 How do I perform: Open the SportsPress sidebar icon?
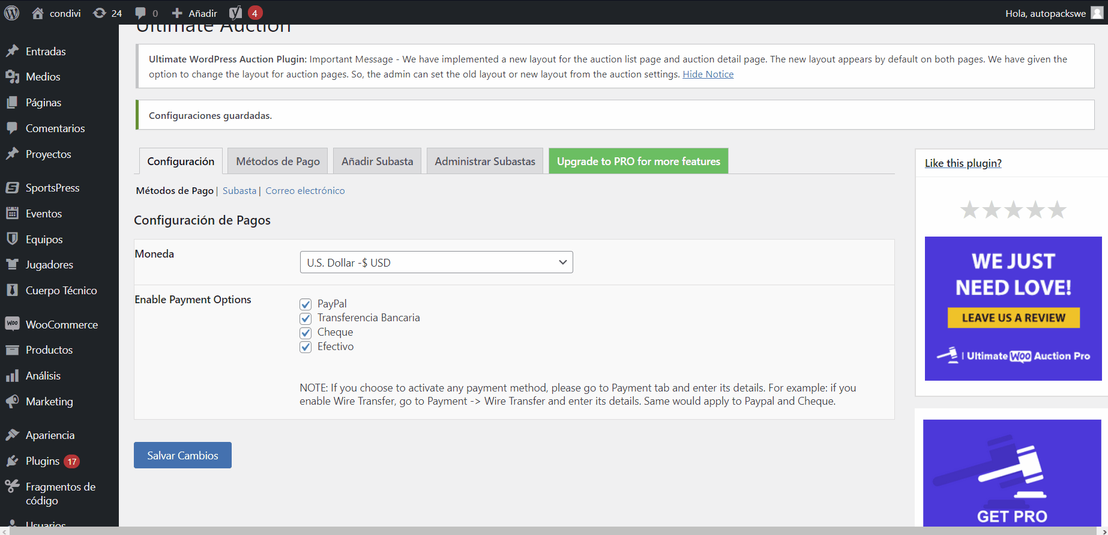[12, 188]
